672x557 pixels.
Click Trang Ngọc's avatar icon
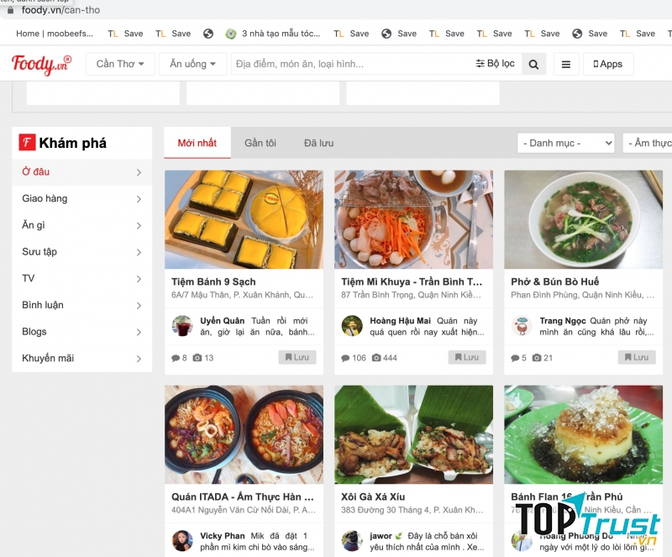coord(522,326)
